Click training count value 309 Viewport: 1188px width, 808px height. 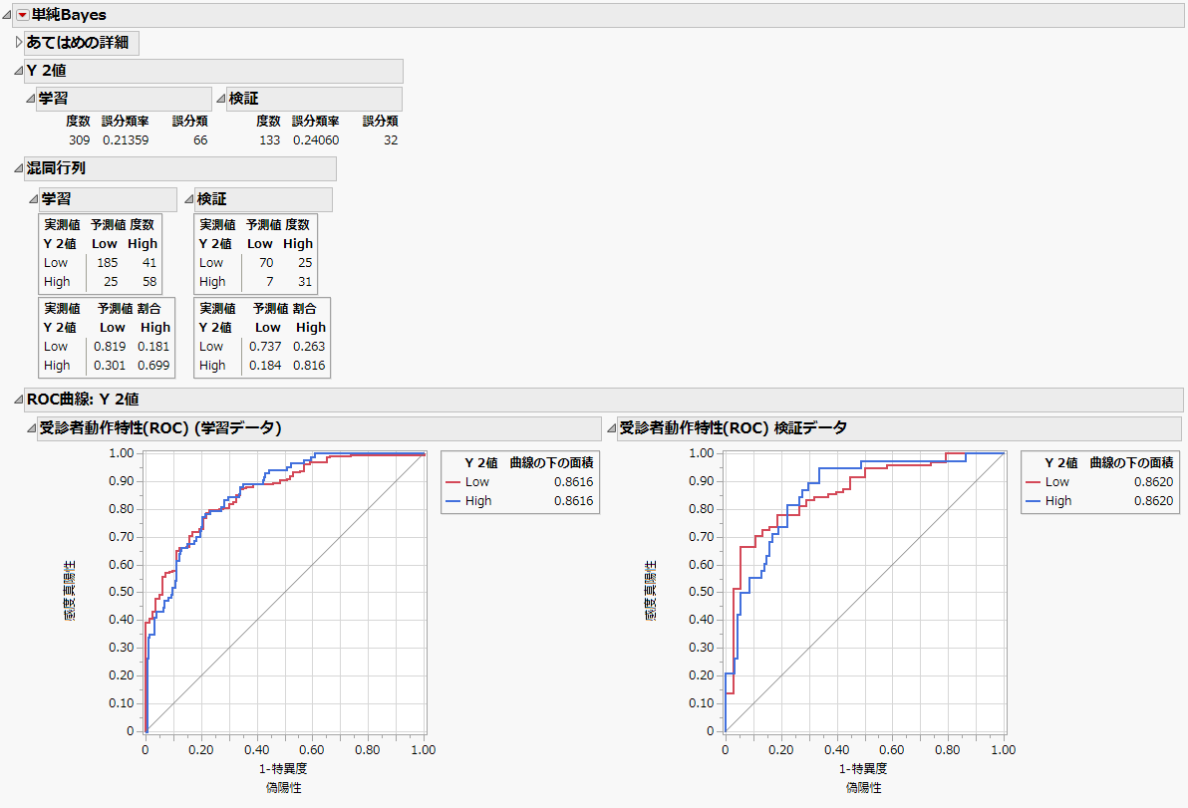pyautogui.click(x=80, y=140)
